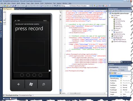Click the second application bar button circle
133x101 pixels.
(28, 75)
